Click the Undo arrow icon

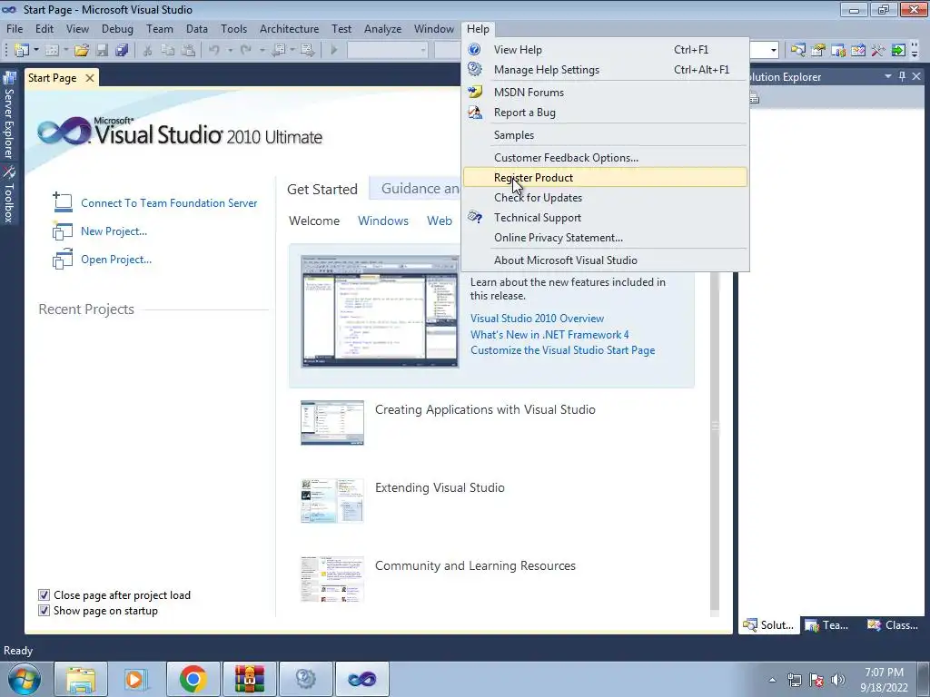(x=214, y=51)
